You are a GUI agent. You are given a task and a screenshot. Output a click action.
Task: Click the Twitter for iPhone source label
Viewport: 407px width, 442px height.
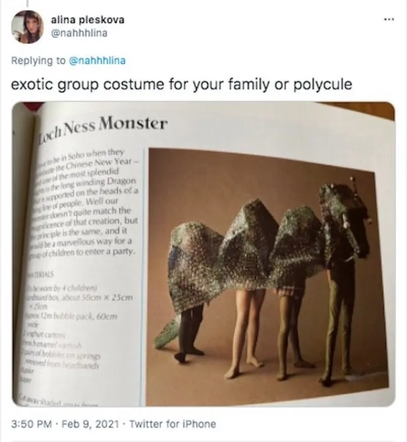point(172,424)
